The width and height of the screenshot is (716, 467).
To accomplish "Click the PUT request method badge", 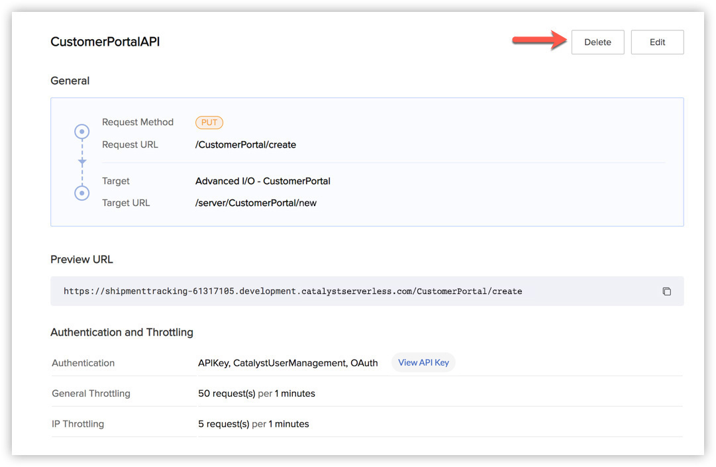I will click(209, 123).
